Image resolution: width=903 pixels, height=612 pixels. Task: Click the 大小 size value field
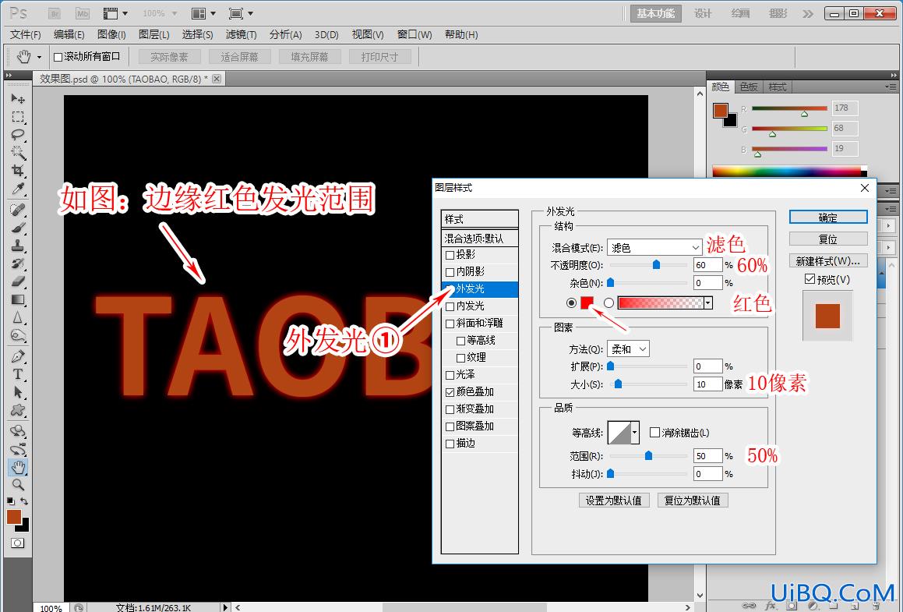[x=707, y=384]
